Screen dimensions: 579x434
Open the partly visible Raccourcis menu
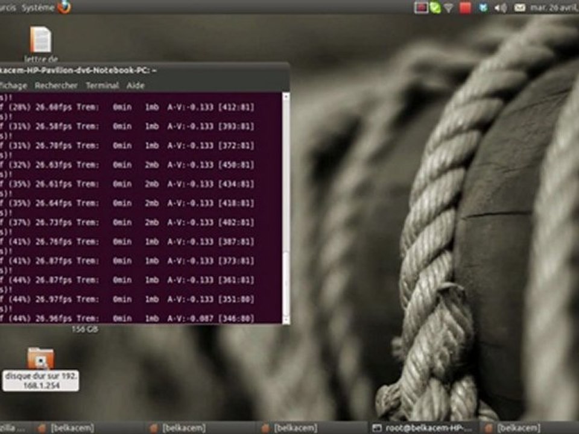point(8,7)
